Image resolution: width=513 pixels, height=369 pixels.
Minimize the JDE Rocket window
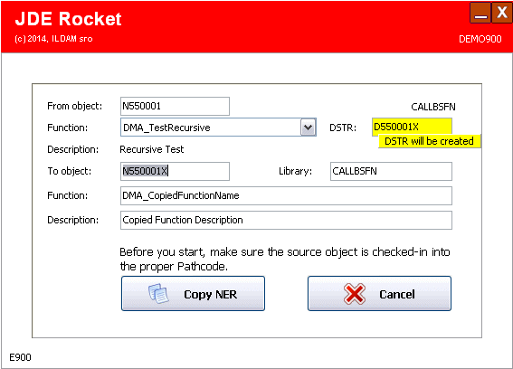click(480, 13)
